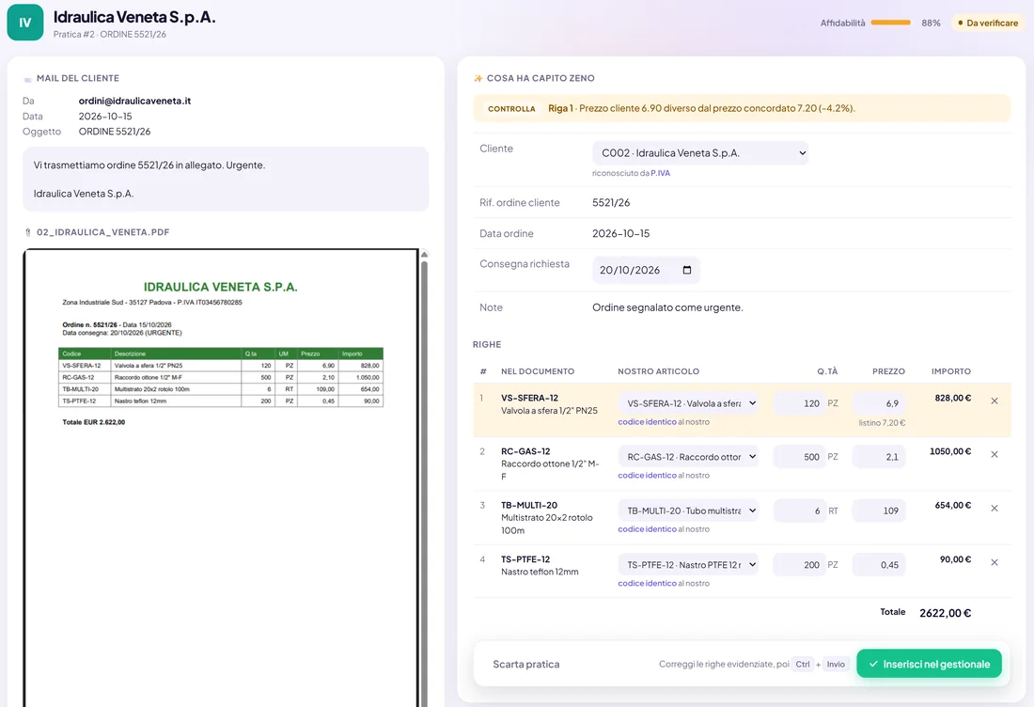Expand the RC-GAS-12 Raccordo article dropdown

[688, 457]
